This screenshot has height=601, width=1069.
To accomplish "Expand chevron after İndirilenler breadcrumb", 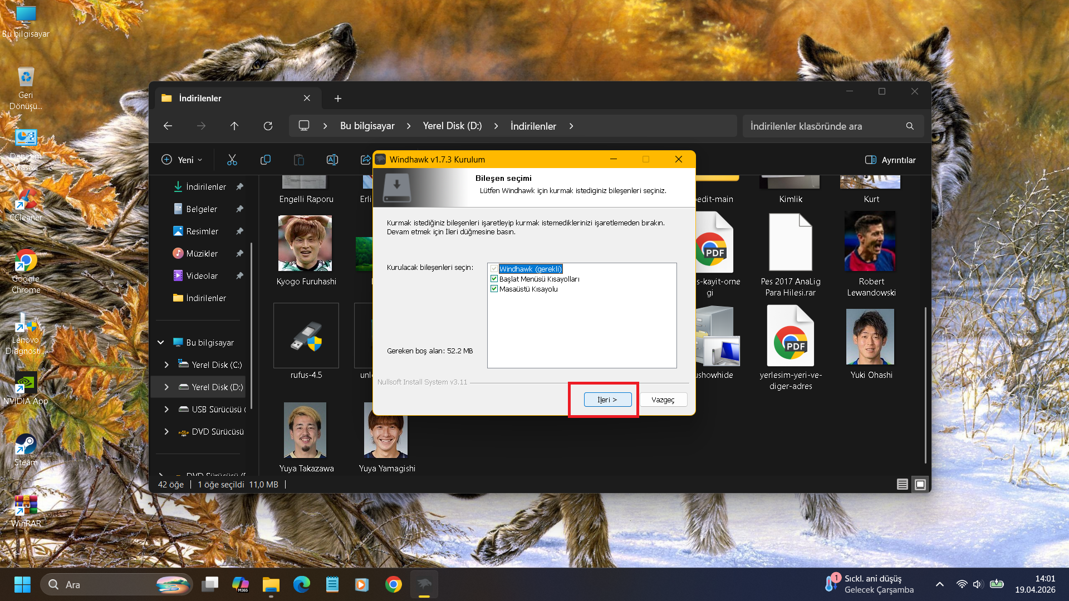I will coord(571,126).
